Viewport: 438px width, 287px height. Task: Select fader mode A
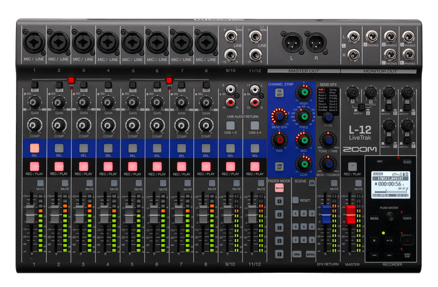(279, 200)
